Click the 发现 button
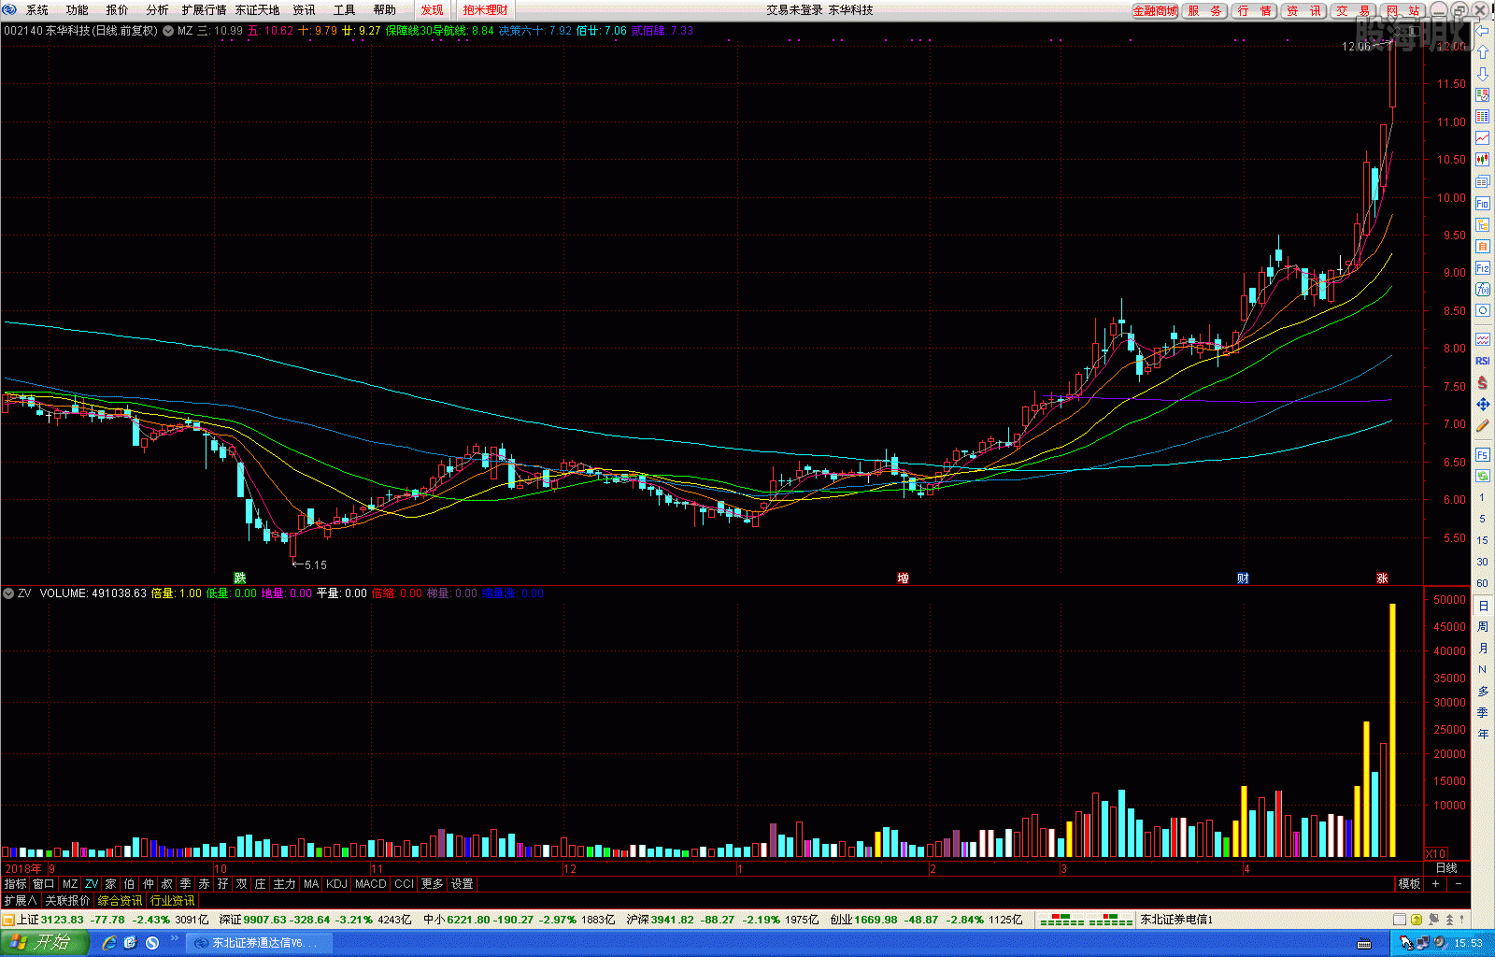 click(x=432, y=10)
